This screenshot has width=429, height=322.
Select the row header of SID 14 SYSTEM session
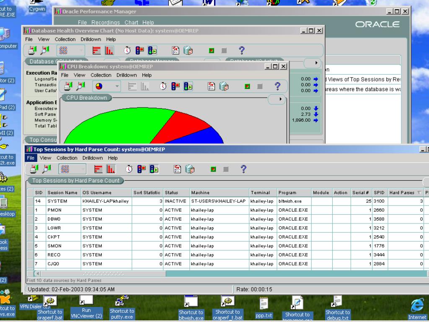point(30,201)
